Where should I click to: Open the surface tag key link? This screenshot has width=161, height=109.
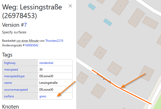[x=9, y=96]
